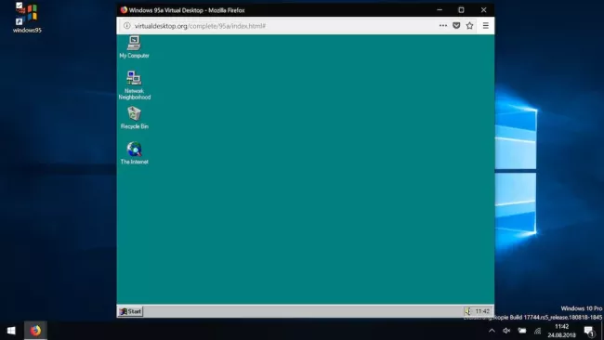This screenshot has height=340, width=604.
Task: Maximize the Firefox window
Action: coord(461,10)
